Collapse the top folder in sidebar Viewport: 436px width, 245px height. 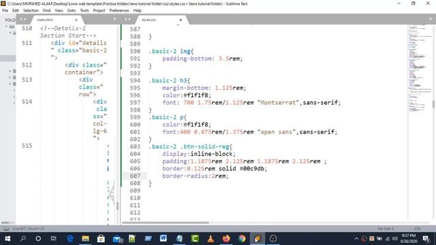[x=6, y=27]
